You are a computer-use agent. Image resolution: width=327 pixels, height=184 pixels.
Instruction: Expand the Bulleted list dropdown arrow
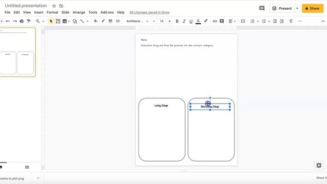(269, 21)
